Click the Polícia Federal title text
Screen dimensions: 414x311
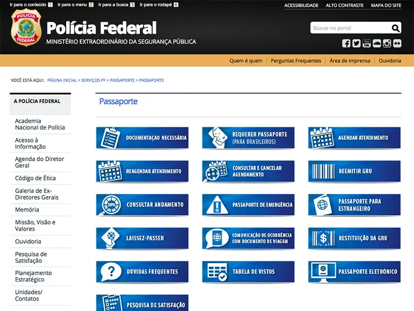[x=101, y=28]
